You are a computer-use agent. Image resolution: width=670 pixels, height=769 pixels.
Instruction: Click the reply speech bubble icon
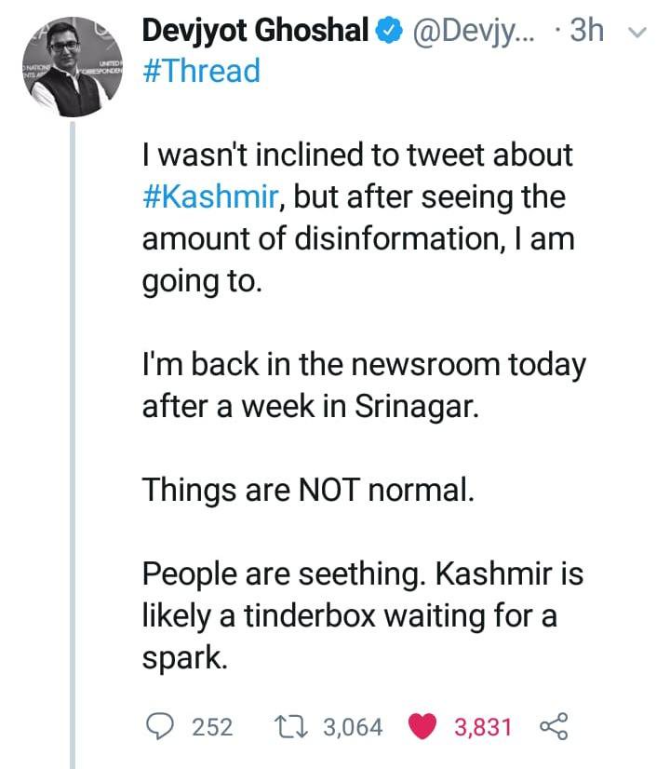pos(160,726)
